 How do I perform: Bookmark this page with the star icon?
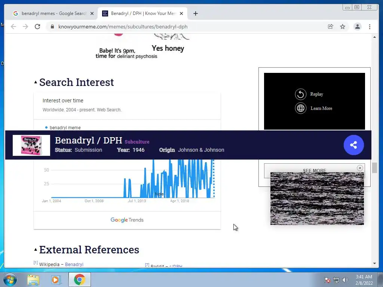(x=343, y=27)
